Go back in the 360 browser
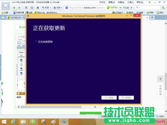The width and height of the screenshot is (167, 125). pos(14,8)
